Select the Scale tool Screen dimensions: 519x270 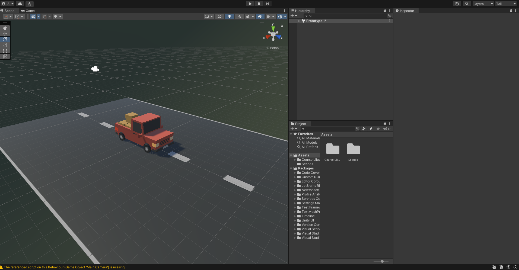coord(5,45)
